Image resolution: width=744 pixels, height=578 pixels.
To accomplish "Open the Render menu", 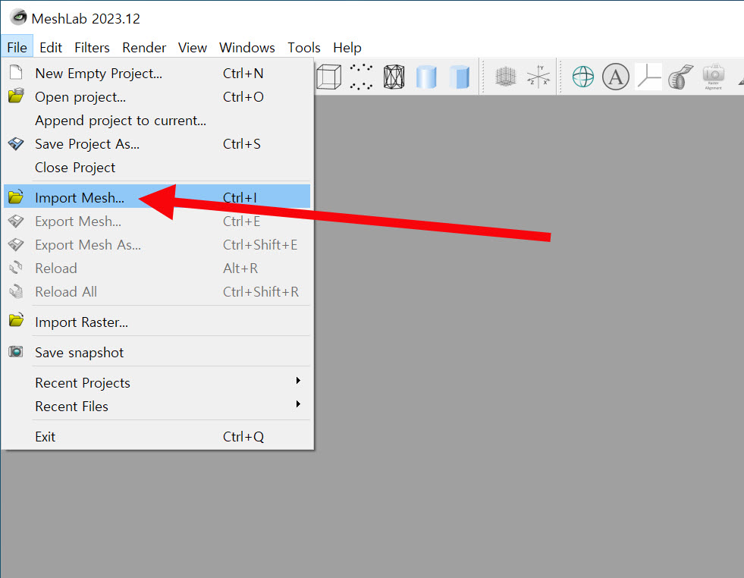I will tap(144, 48).
